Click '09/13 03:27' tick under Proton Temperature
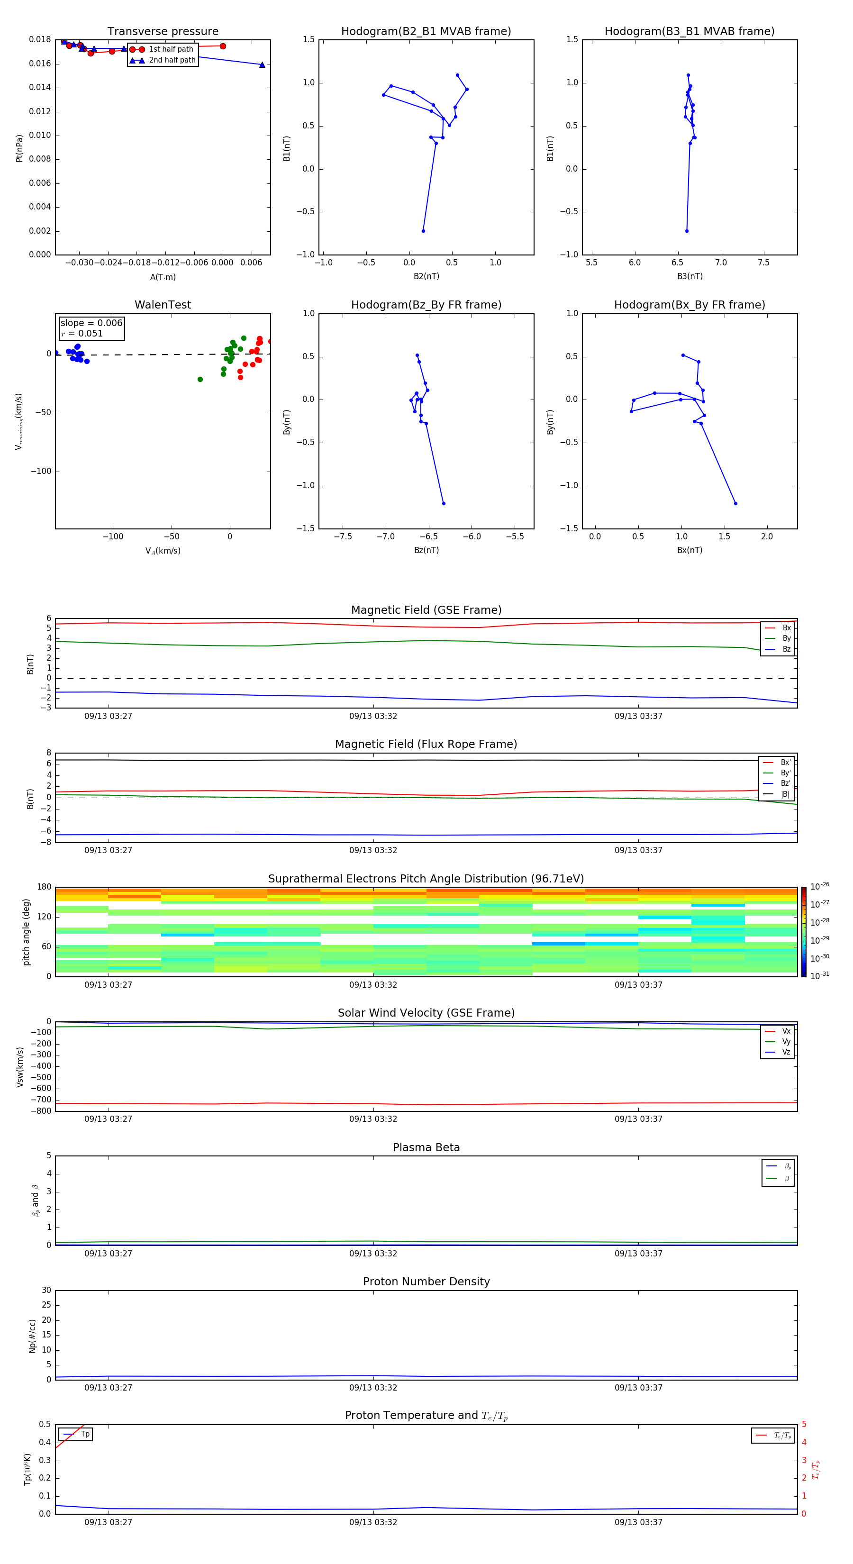 108,1522
